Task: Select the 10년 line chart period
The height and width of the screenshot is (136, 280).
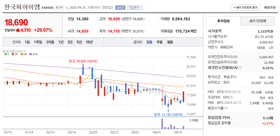Action: [x=89, y=42]
